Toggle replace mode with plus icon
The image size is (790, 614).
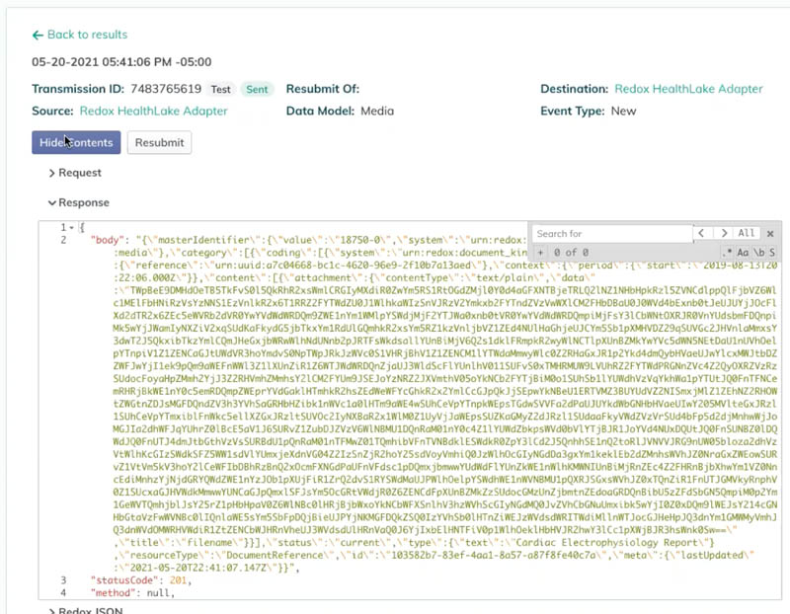click(540, 253)
